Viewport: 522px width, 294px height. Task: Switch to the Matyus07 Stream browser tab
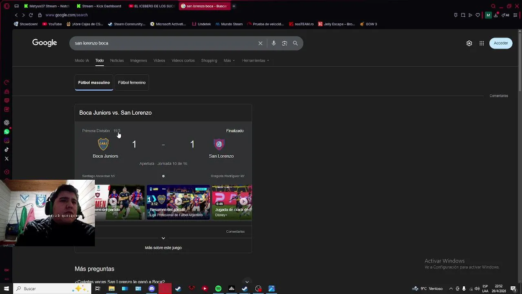[46, 6]
